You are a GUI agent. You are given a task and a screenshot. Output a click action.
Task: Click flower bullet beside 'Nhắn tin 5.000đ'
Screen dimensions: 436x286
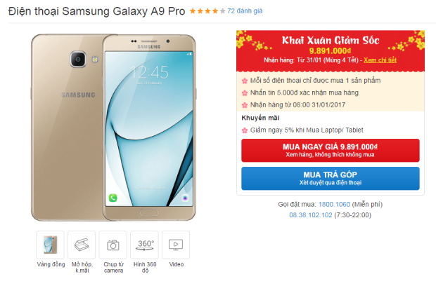tap(245, 93)
